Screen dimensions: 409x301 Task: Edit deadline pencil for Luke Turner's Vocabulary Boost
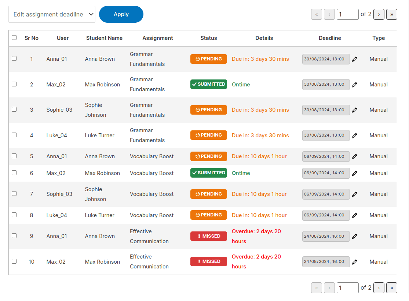[x=354, y=215]
